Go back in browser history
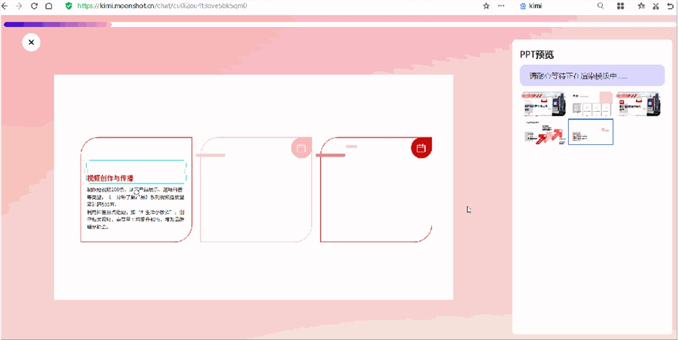This screenshot has height=340, width=678. (x=5, y=6)
